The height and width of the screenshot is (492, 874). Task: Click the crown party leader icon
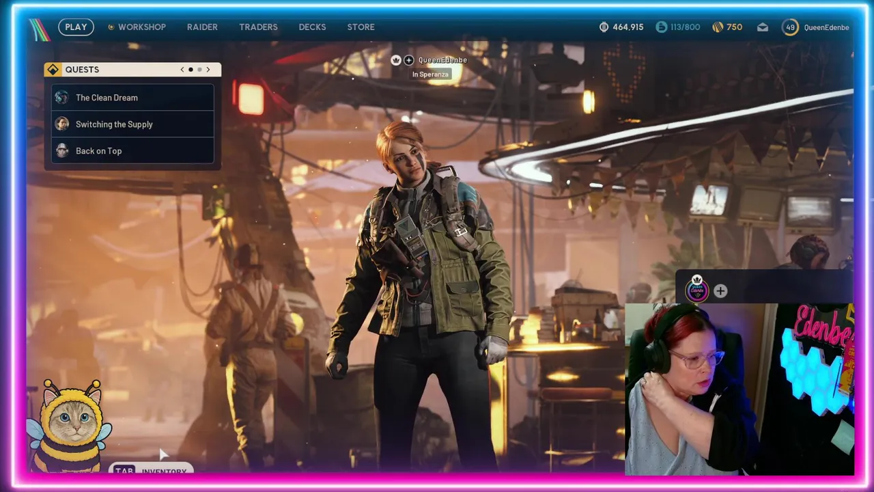(x=395, y=60)
